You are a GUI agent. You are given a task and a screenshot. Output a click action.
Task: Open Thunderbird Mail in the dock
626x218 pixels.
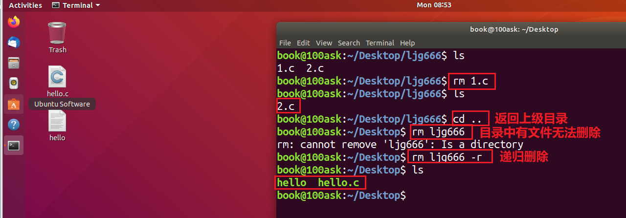[x=14, y=43]
